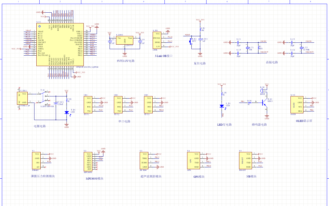Select the HC-R04 ultrasonic module U3

click(144, 160)
